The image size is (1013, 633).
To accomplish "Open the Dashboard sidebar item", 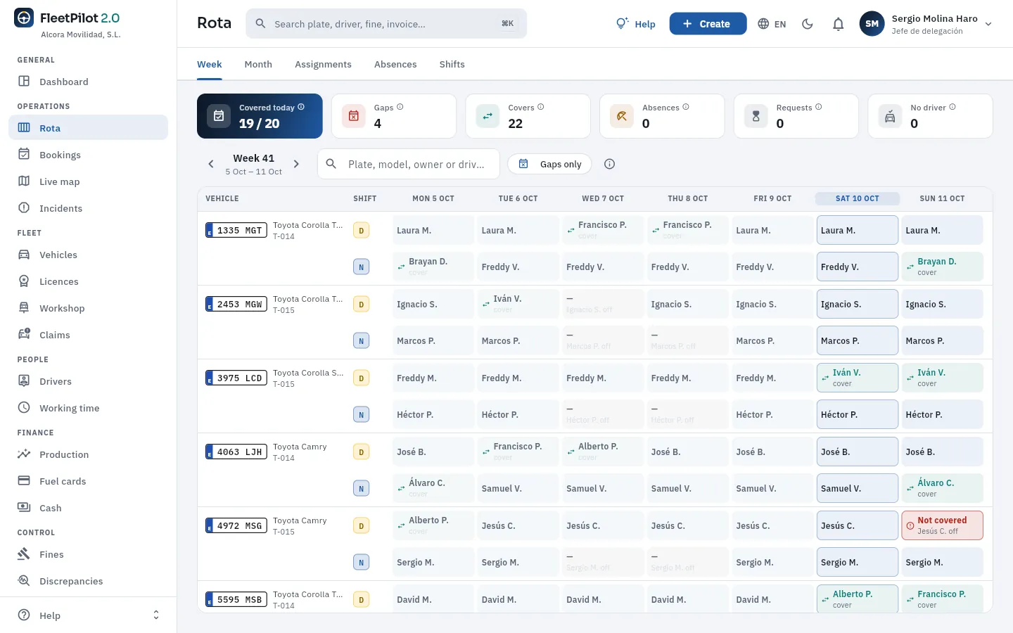I will click(x=88, y=82).
